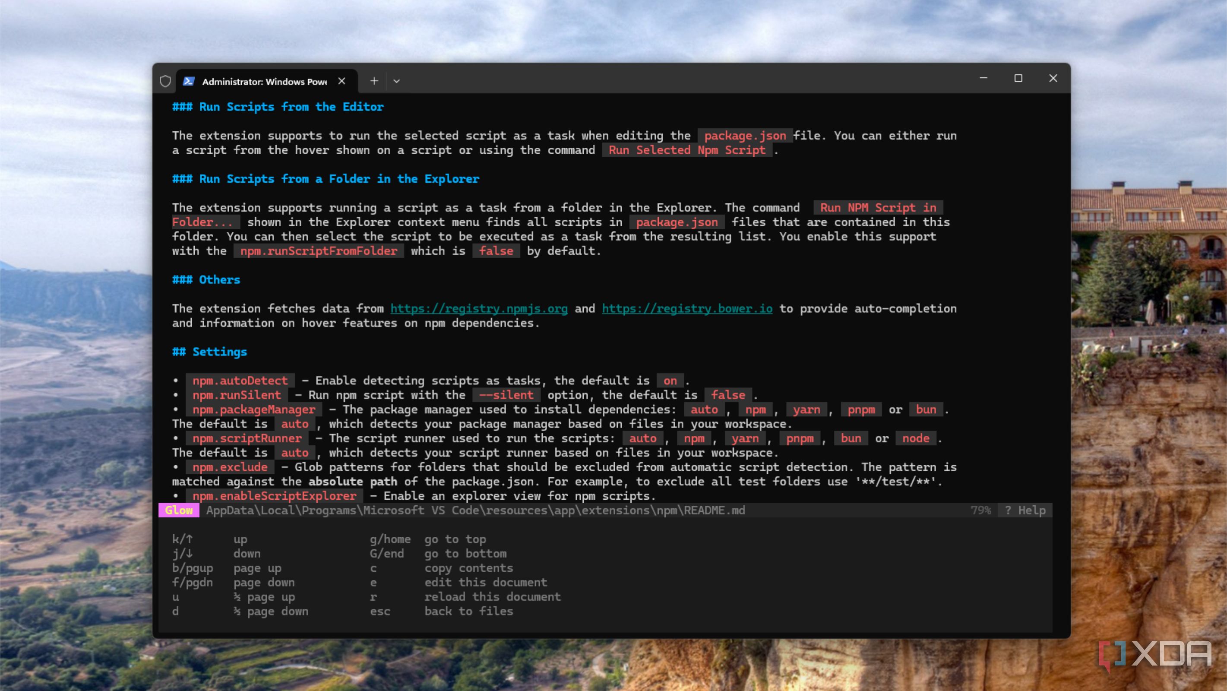This screenshot has height=691, width=1227.
Task: Close the Administrator: Windows PowerShell tab
Action: coord(342,81)
